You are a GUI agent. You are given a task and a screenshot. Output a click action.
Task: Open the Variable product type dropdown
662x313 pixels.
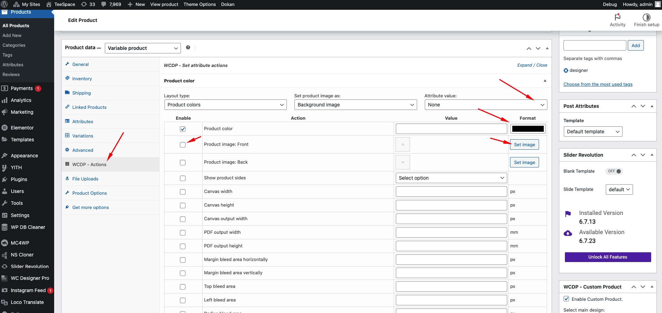143,48
